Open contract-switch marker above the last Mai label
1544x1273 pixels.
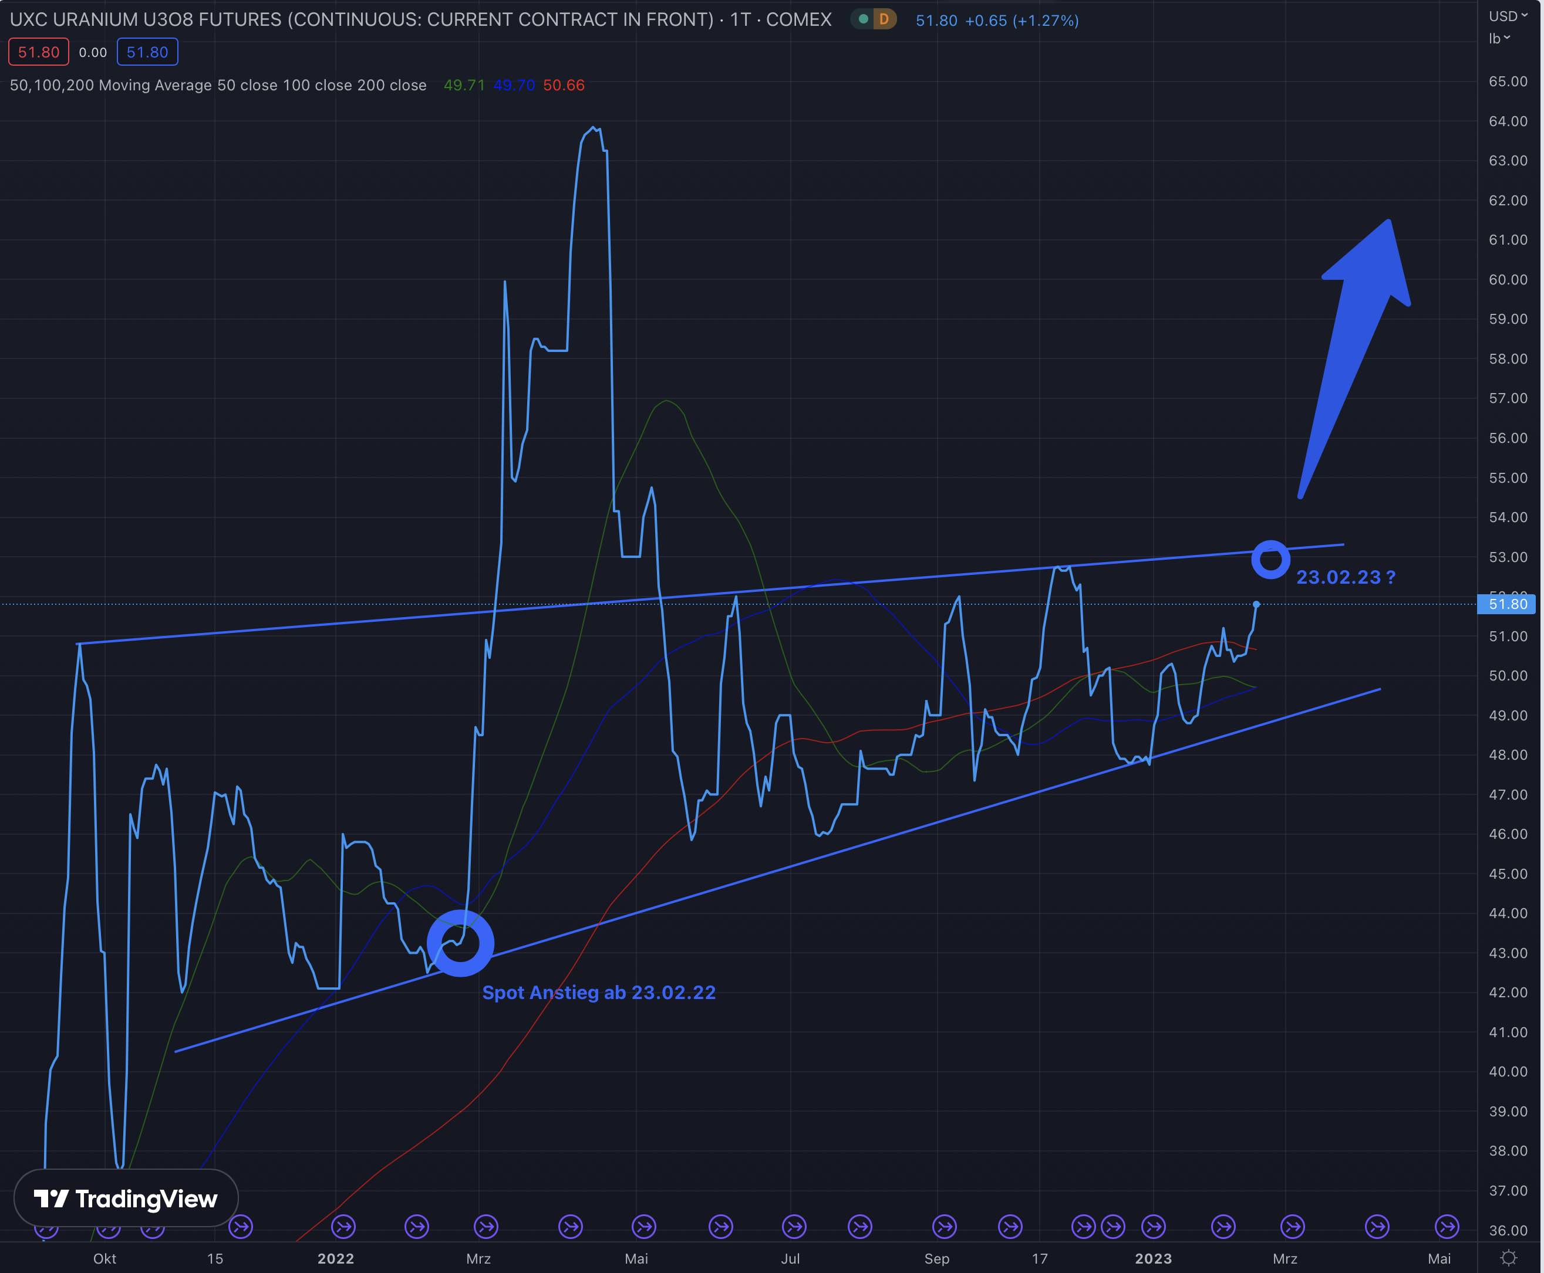1447,1226
